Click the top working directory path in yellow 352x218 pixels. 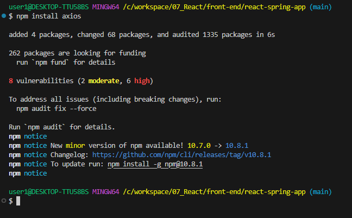point(214,7)
